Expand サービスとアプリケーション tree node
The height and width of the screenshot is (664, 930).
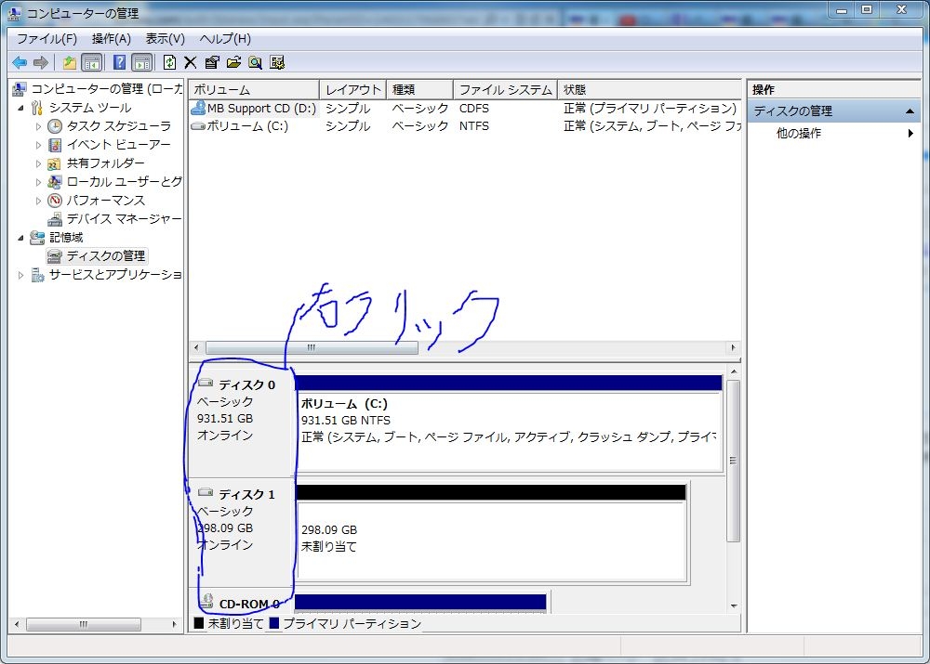tap(22, 275)
